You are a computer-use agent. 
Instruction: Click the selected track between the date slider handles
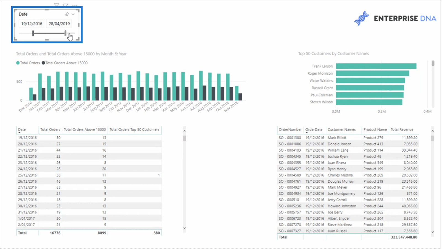49,33
